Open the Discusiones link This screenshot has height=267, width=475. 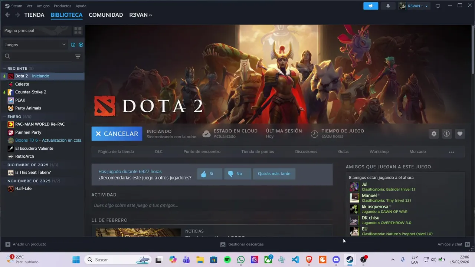coord(306,152)
